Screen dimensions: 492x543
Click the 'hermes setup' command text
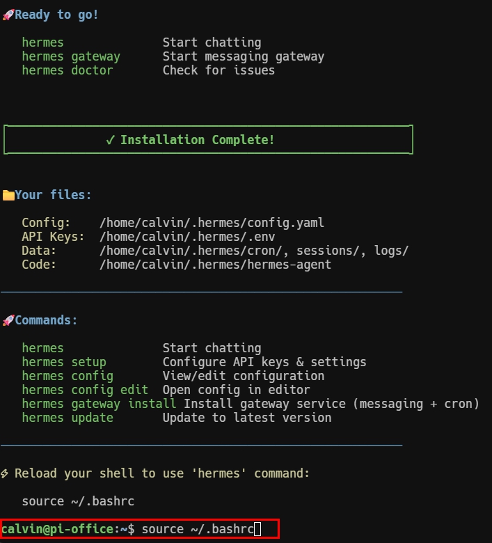click(x=64, y=362)
